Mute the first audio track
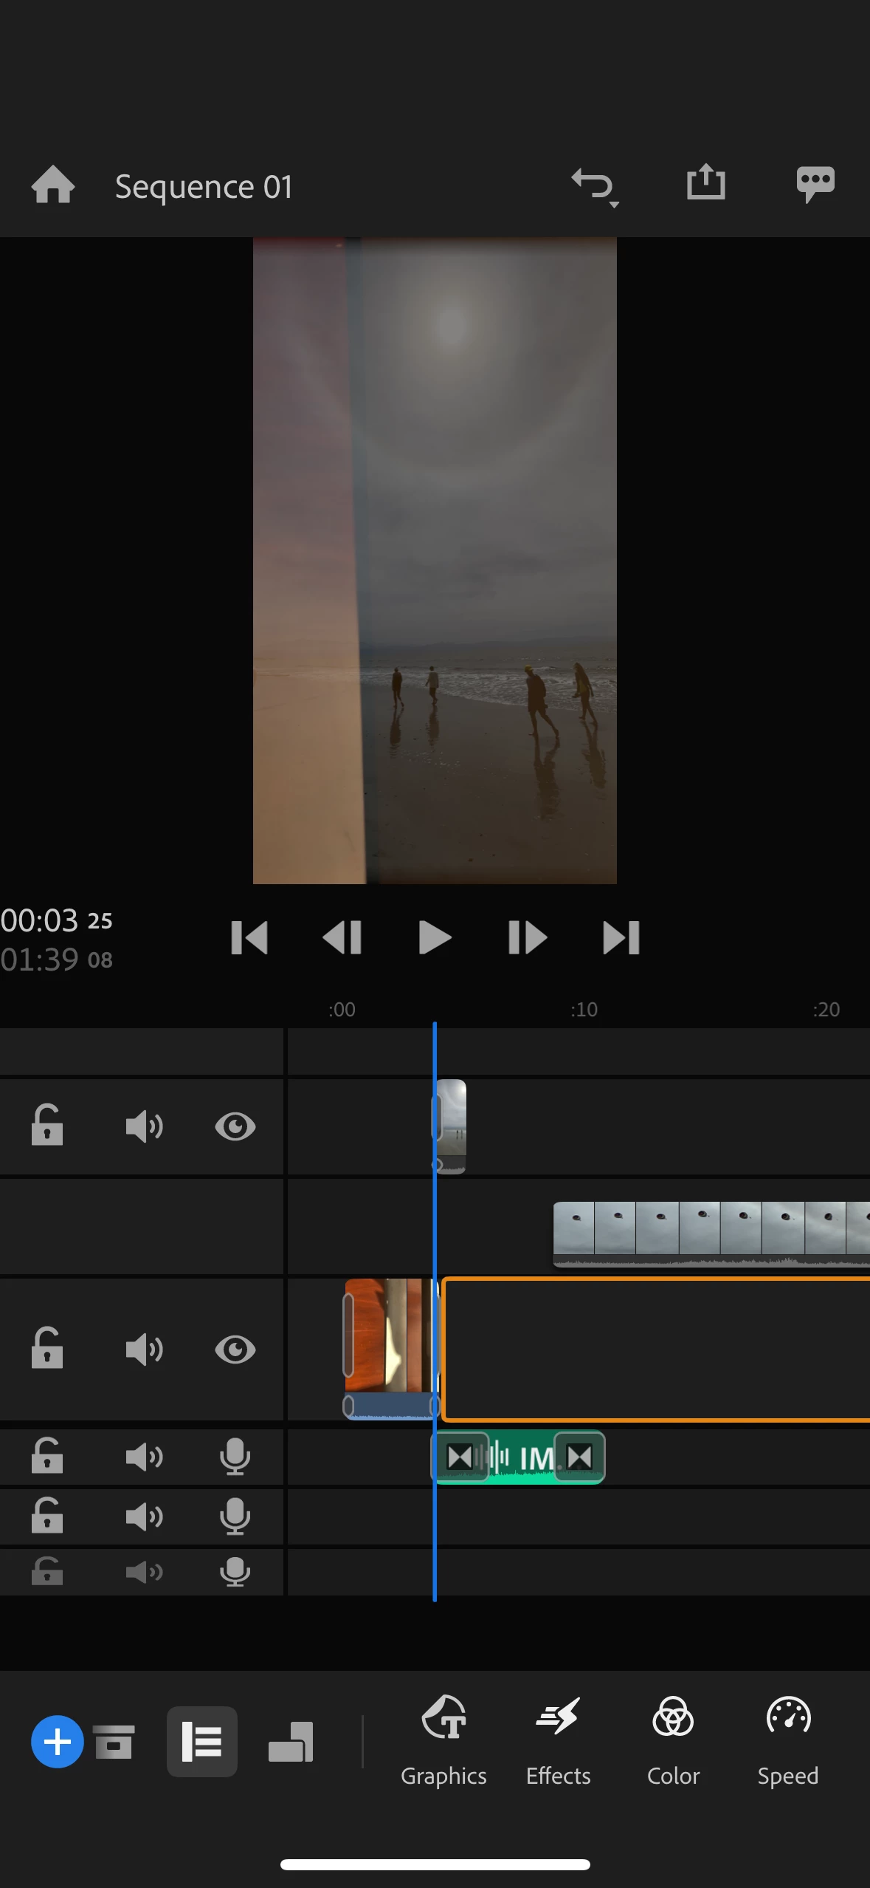The height and width of the screenshot is (1888, 870). pyautogui.click(x=144, y=1457)
